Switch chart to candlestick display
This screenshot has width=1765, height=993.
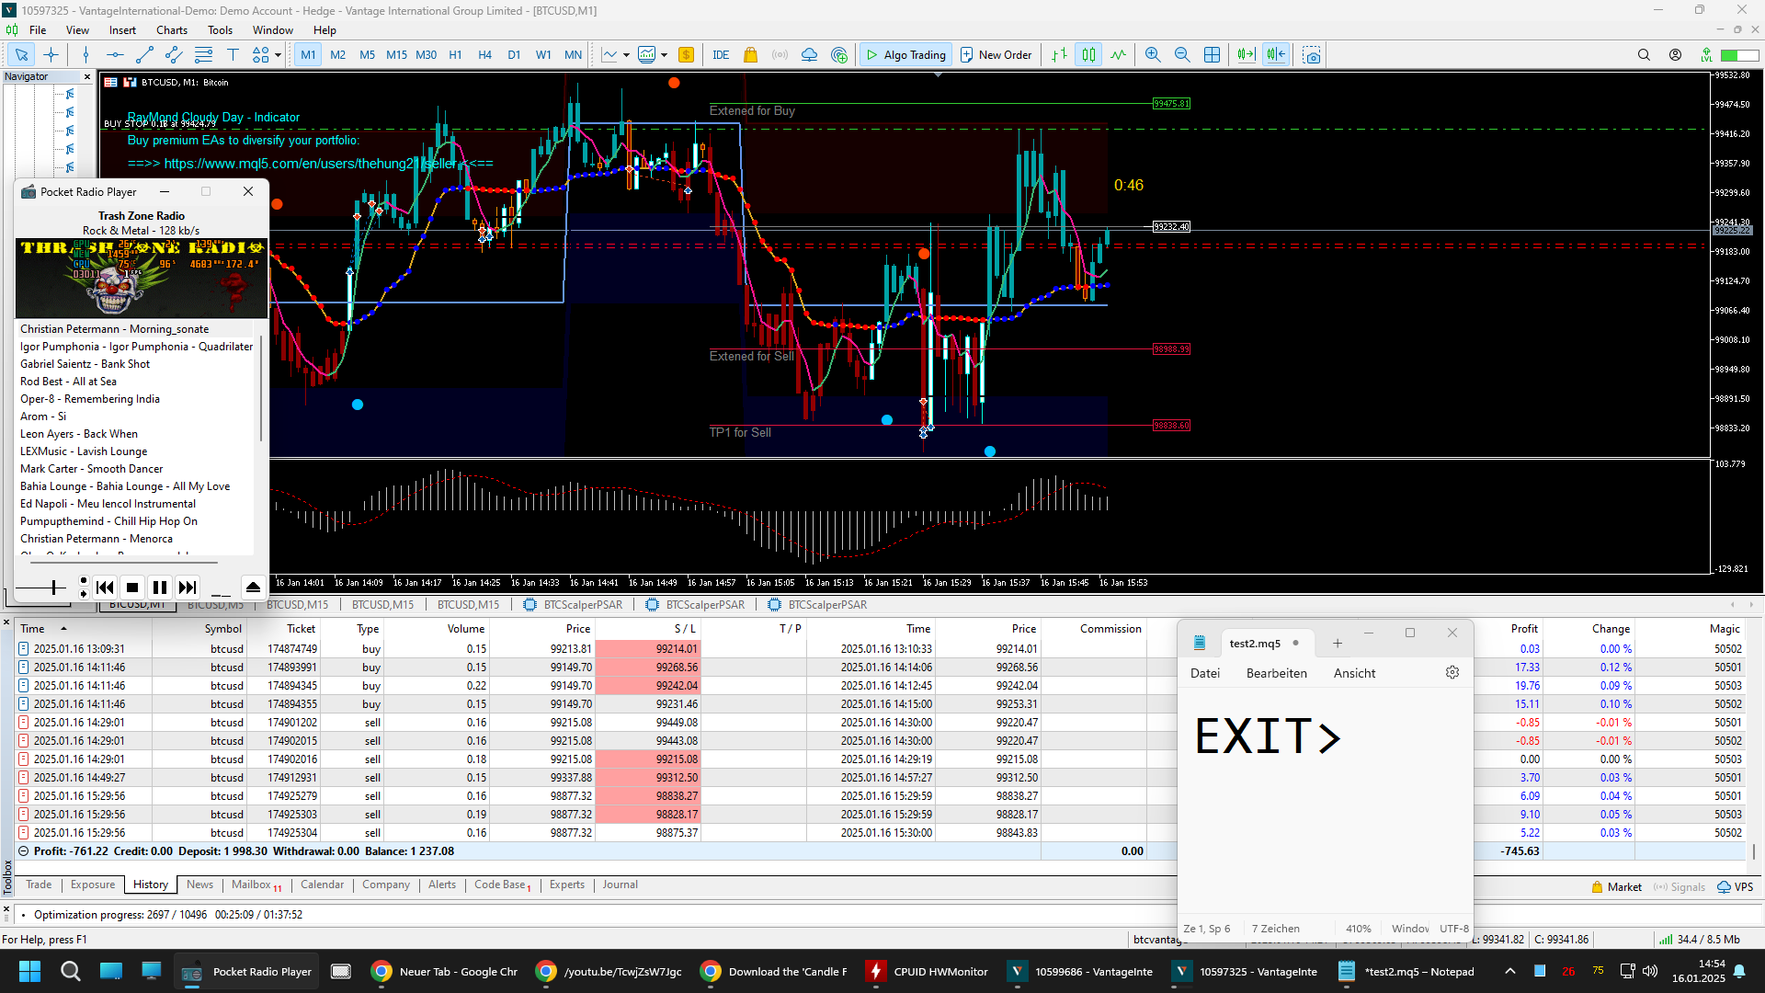[1088, 55]
